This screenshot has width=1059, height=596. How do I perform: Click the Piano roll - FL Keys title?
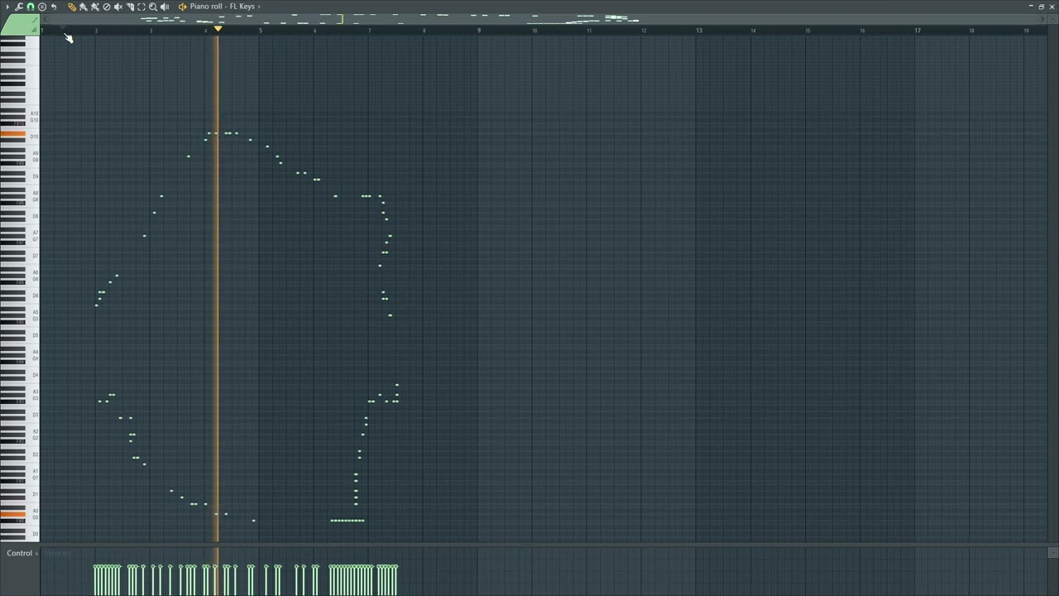point(223,7)
